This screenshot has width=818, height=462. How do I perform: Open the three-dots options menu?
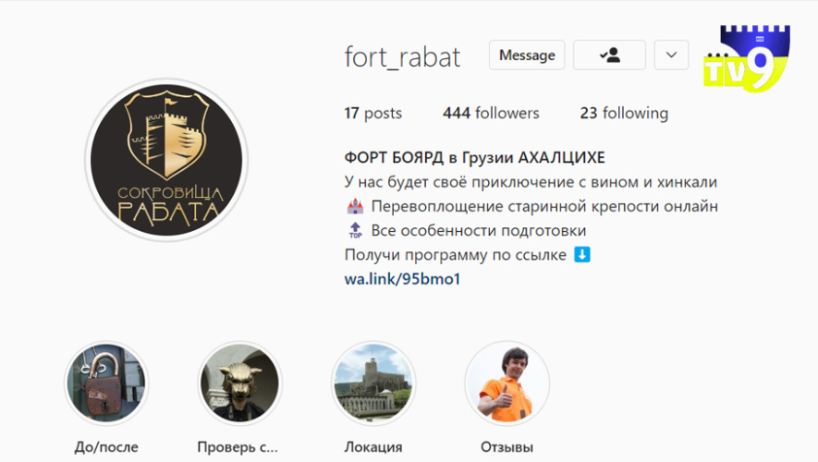pyautogui.click(x=718, y=55)
